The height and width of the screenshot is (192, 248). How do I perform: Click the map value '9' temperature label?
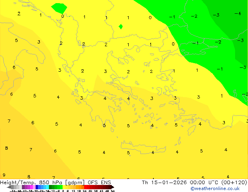tap(4, 175)
